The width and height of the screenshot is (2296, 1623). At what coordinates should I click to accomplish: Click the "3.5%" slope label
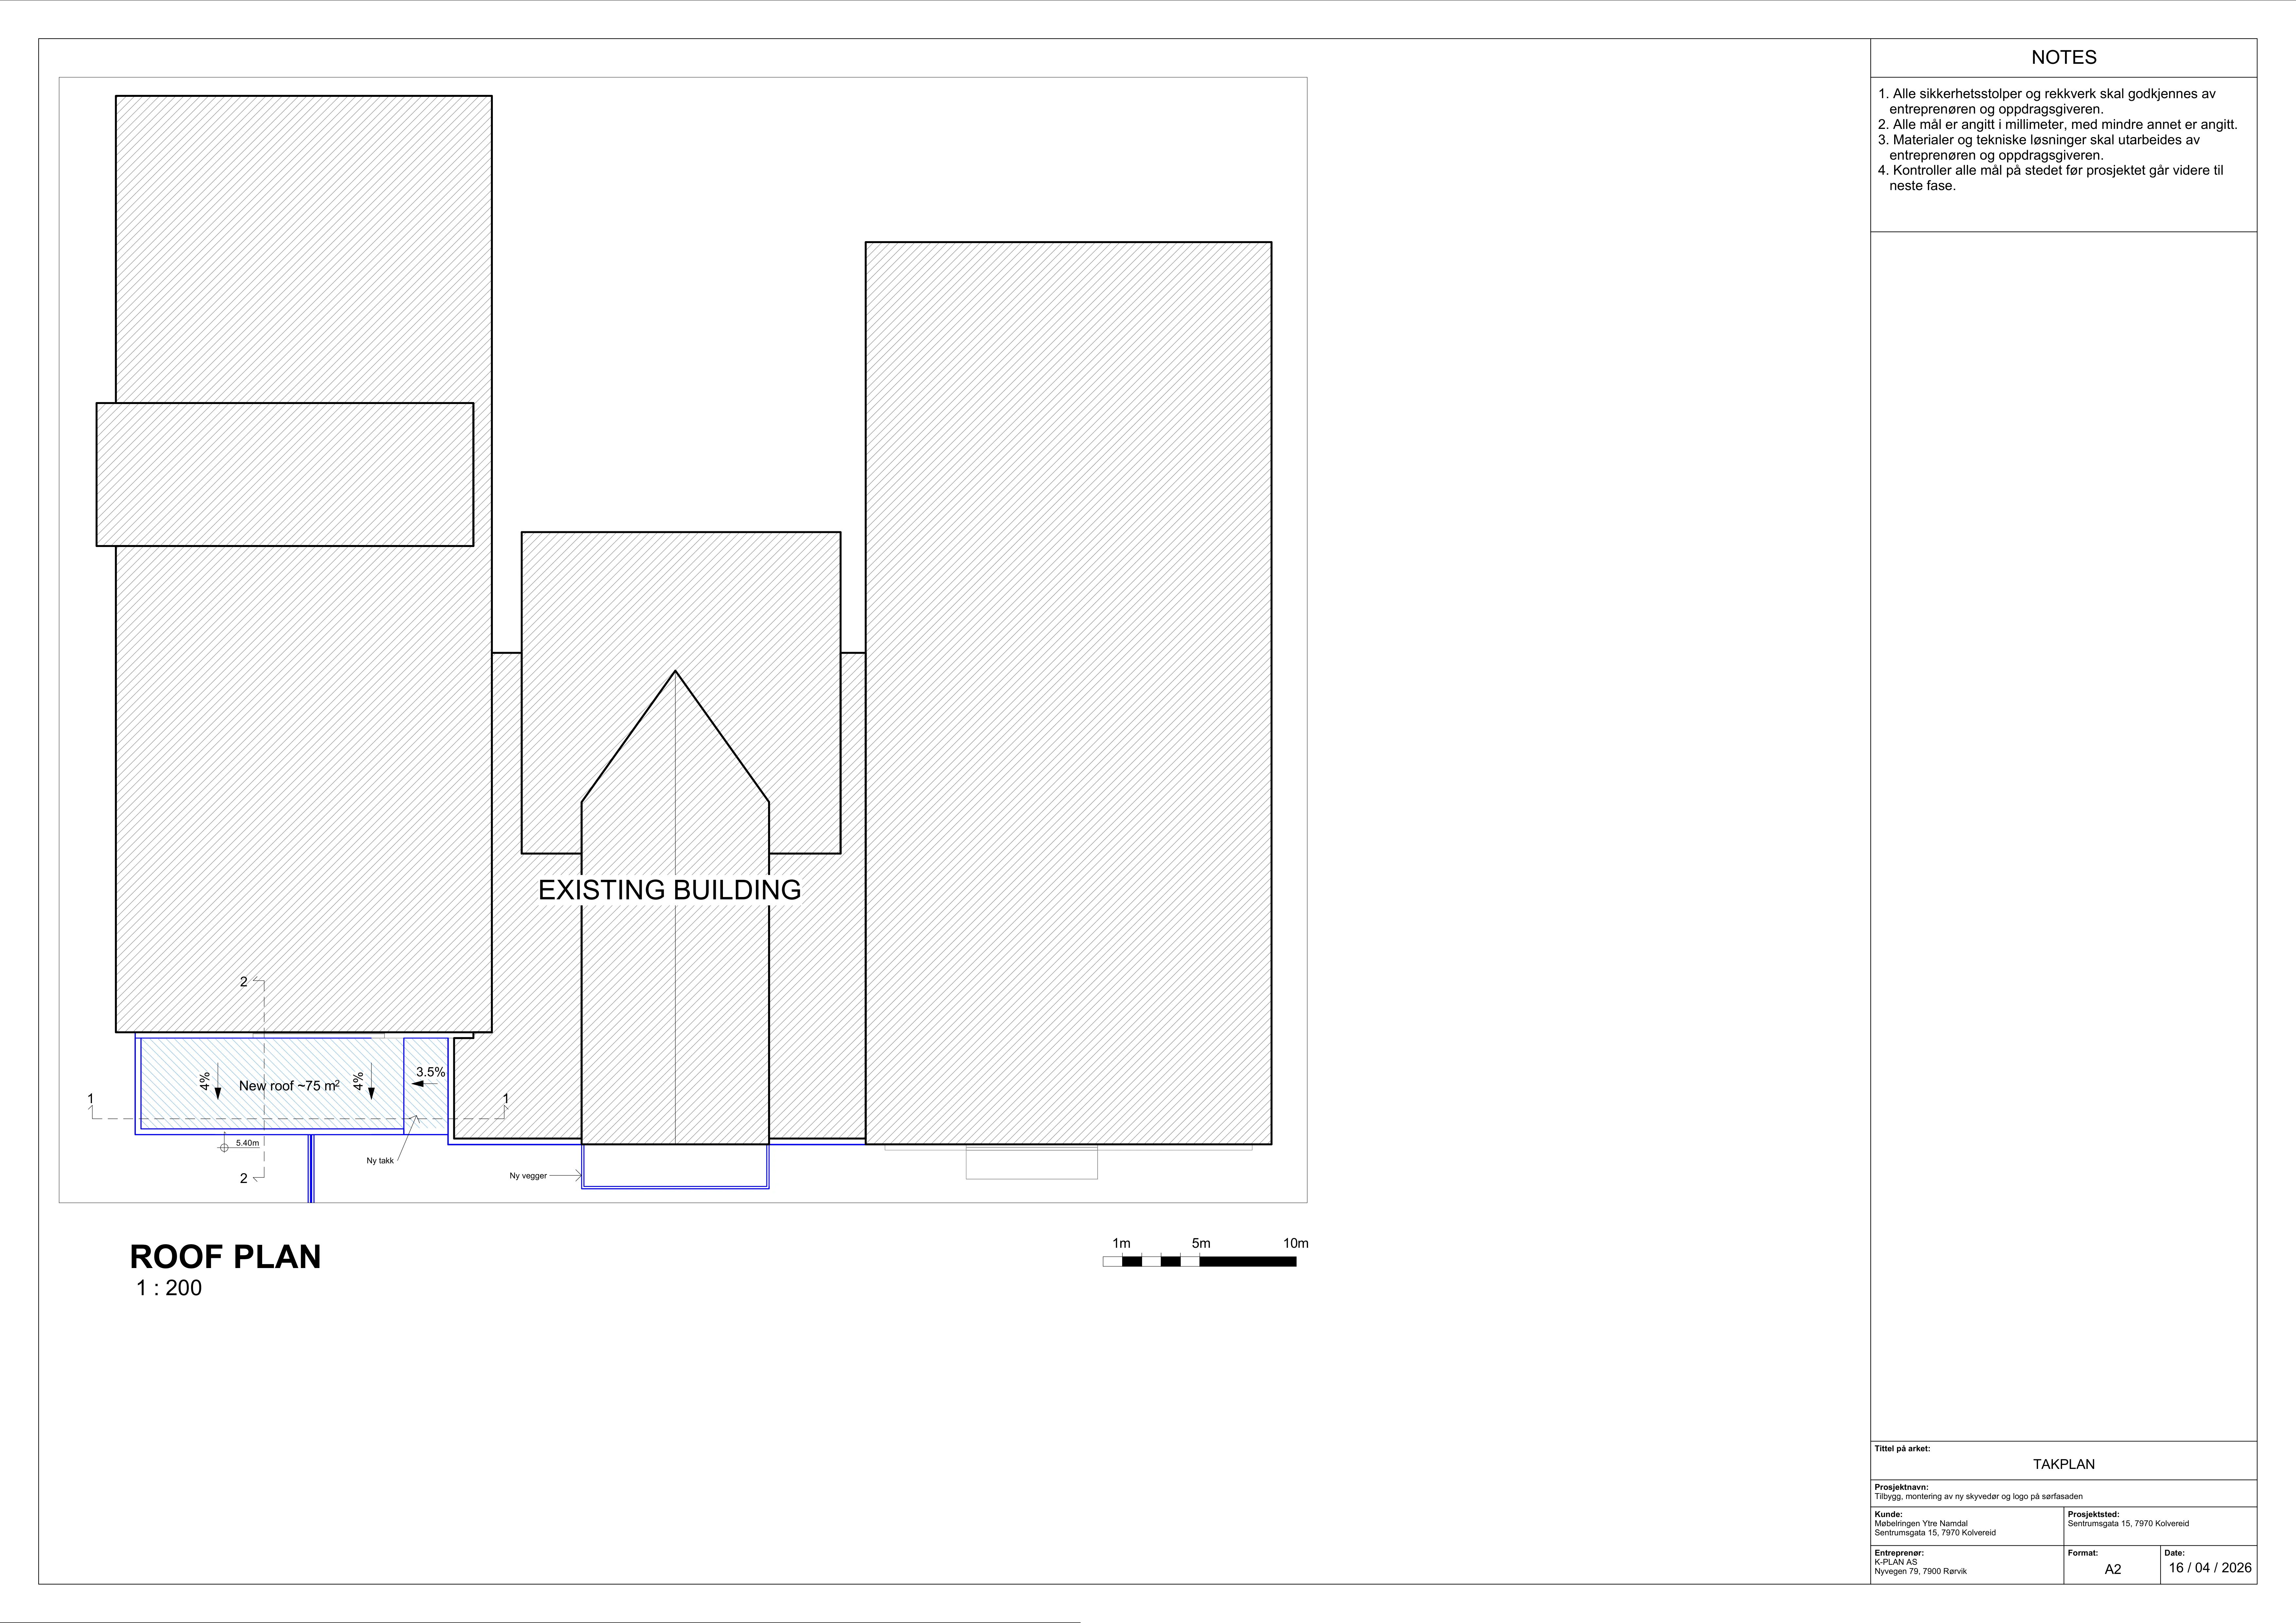(431, 1072)
